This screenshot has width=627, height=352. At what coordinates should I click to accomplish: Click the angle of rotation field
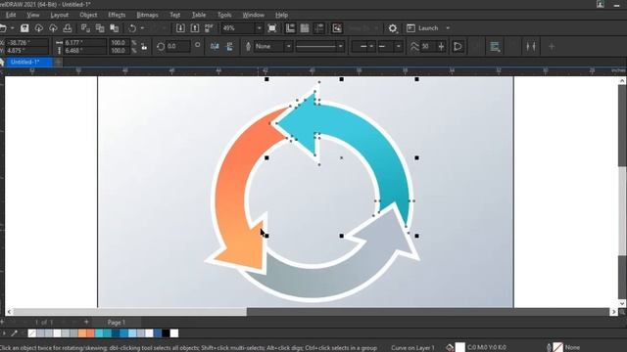coord(177,46)
